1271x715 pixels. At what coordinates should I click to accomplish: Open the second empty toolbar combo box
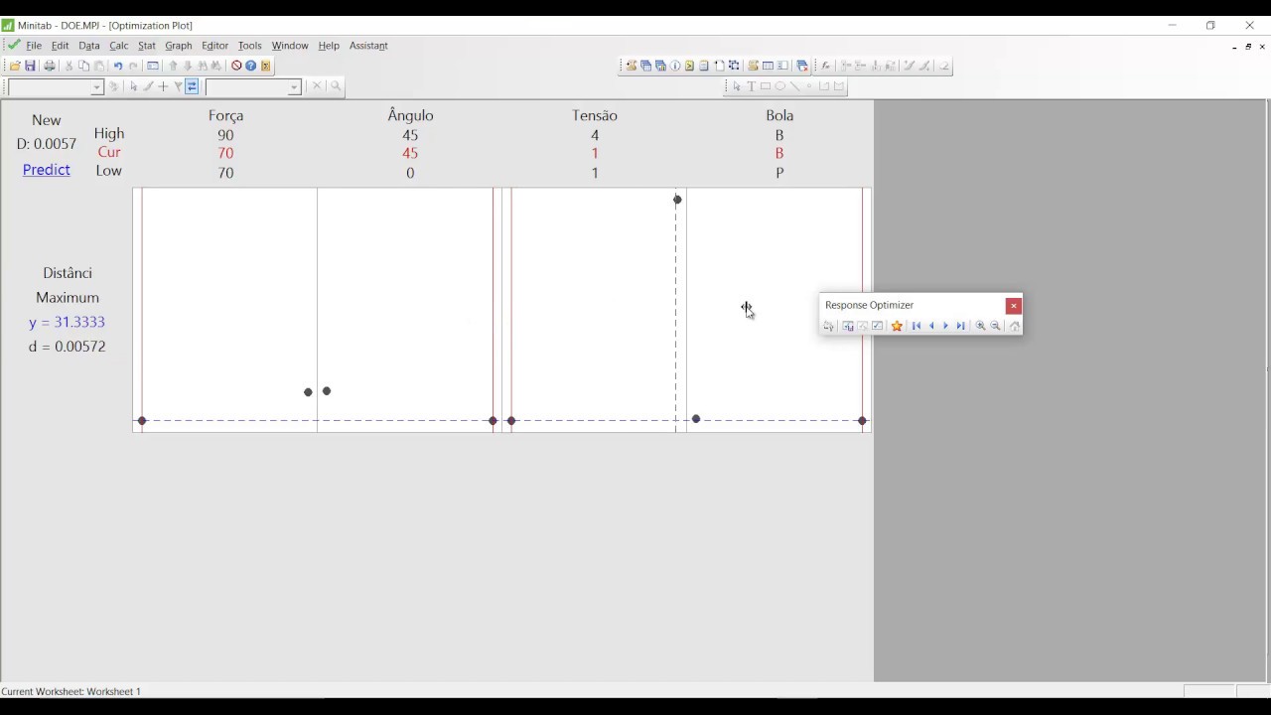point(253,87)
